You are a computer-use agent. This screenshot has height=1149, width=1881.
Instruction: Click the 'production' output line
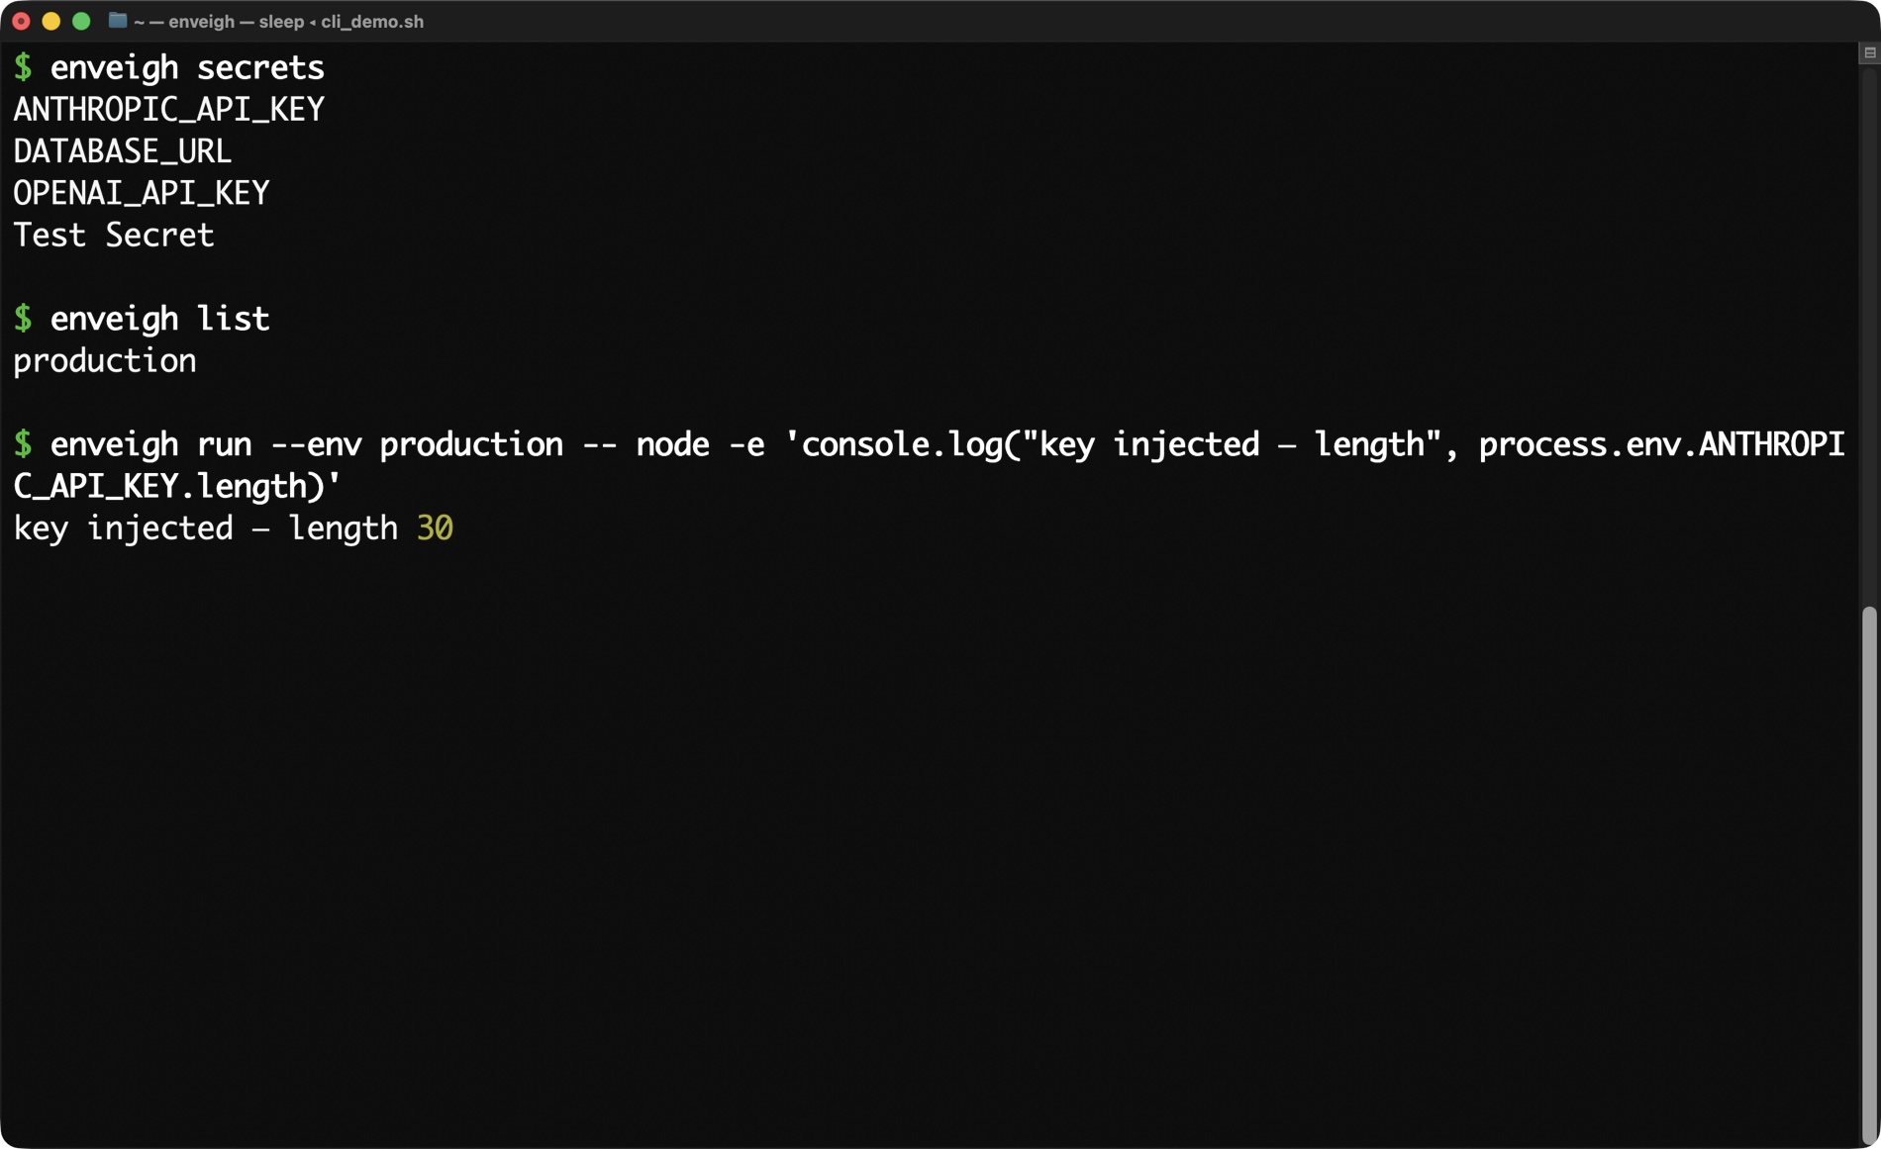pos(105,361)
